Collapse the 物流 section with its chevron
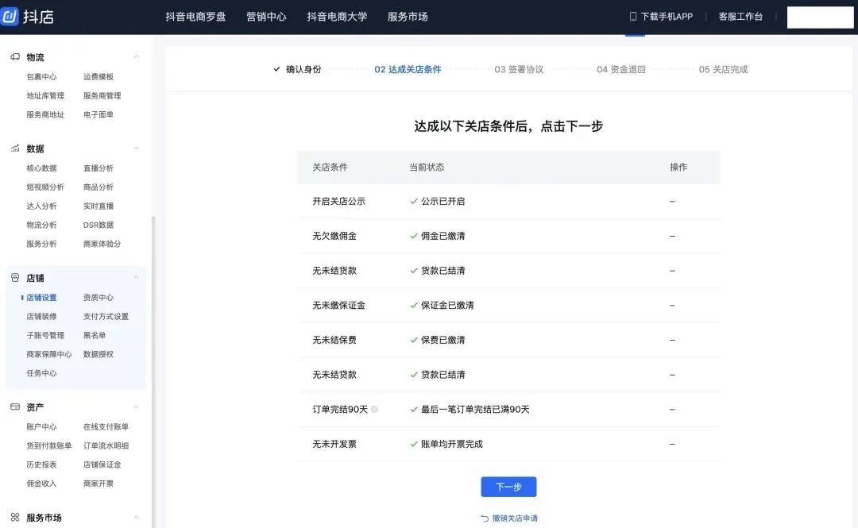 [x=136, y=56]
